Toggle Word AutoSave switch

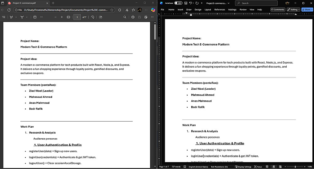178,3
